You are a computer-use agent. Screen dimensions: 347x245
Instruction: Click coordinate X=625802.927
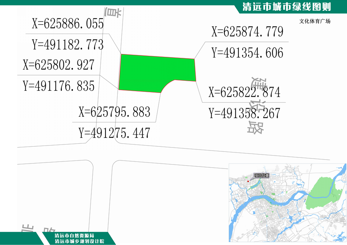tap(59, 65)
